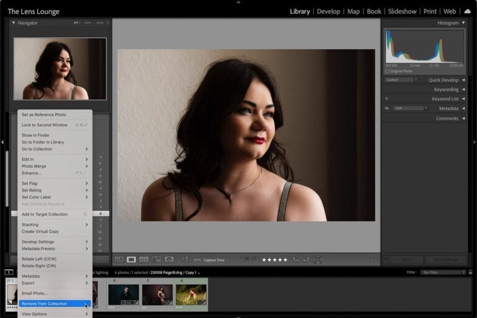Screen dimensions: 477x318
Task: Toggle the filter switch at filmstrip right
Action: (471, 273)
